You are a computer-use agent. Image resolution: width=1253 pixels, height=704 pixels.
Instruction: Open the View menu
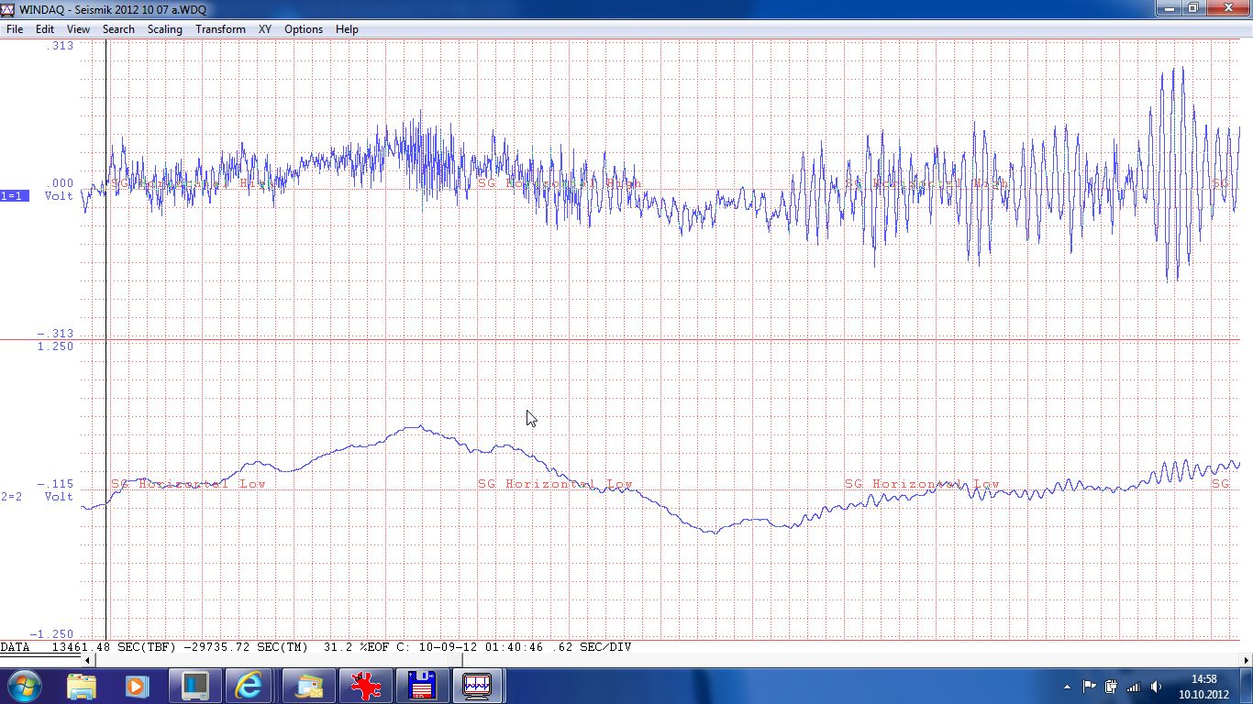pyautogui.click(x=78, y=29)
